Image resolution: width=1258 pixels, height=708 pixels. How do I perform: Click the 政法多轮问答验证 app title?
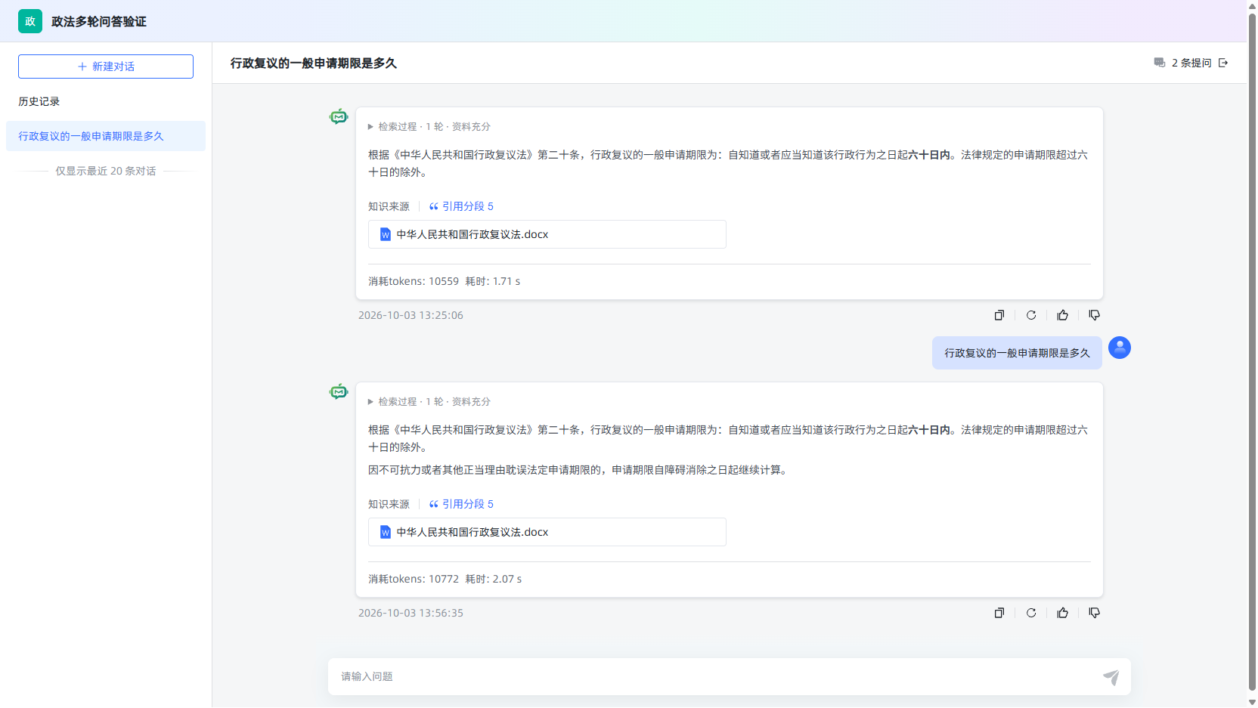pyautogui.click(x=99, y=22)
